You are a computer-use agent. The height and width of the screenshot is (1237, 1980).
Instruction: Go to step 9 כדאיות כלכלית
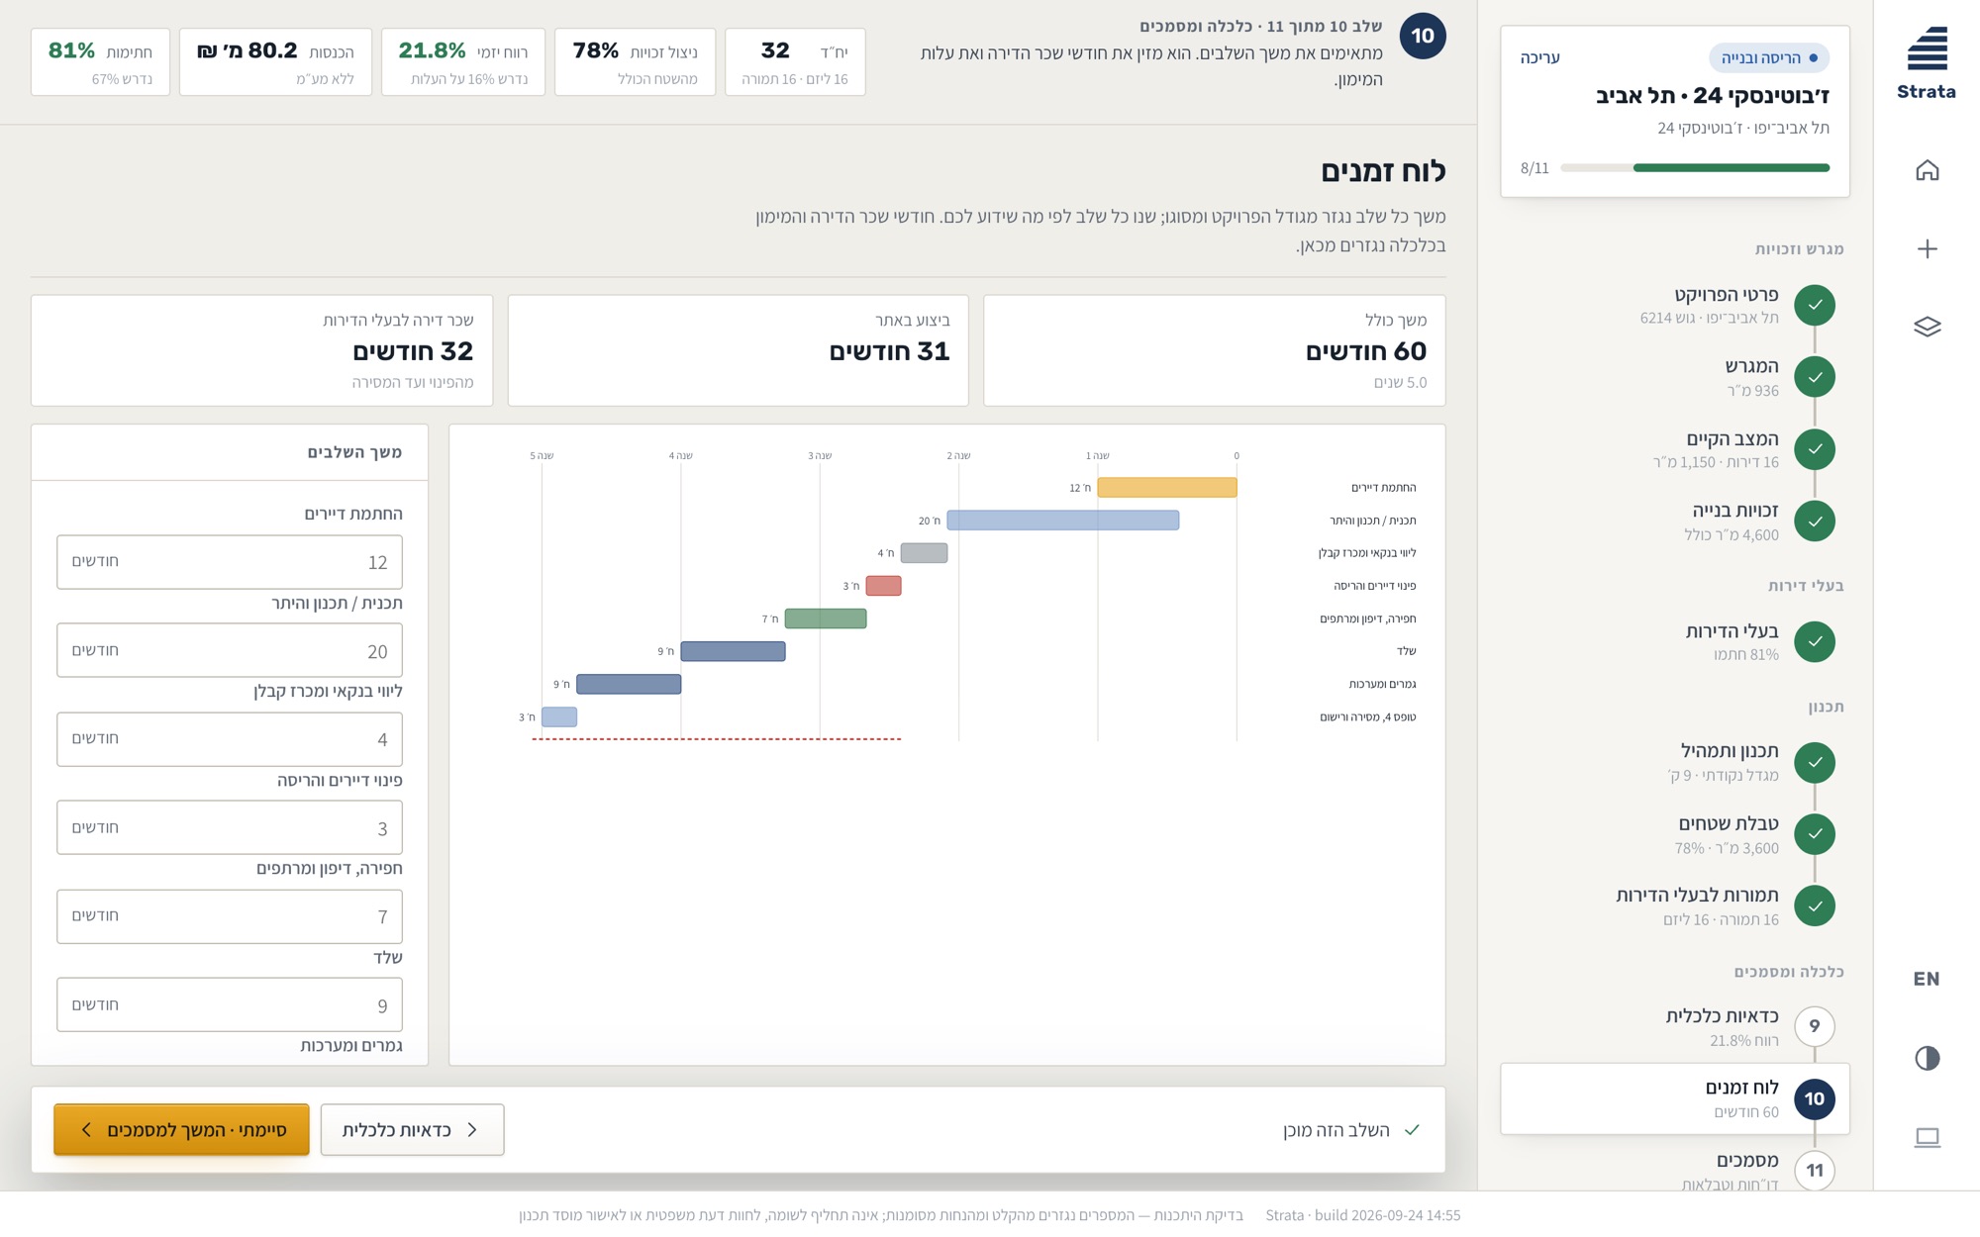(x=1675, y=1027)
